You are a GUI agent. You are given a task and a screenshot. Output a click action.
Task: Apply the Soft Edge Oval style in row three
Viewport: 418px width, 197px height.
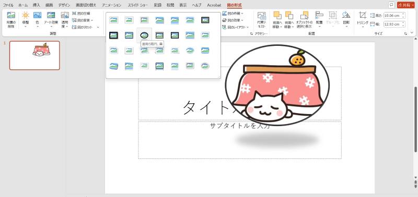190,50
